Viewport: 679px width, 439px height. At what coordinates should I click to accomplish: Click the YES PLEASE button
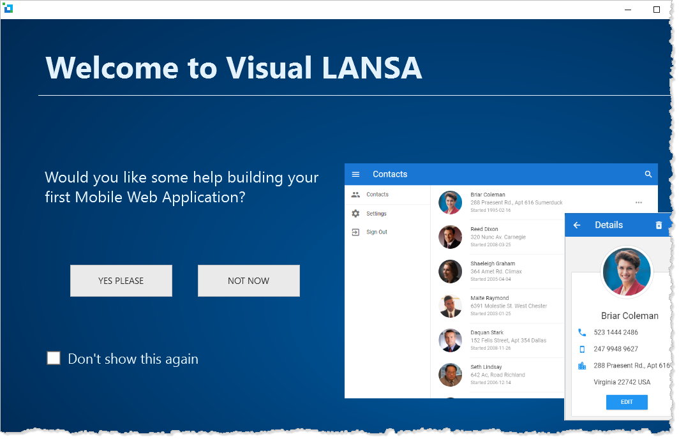coord(121,281)
